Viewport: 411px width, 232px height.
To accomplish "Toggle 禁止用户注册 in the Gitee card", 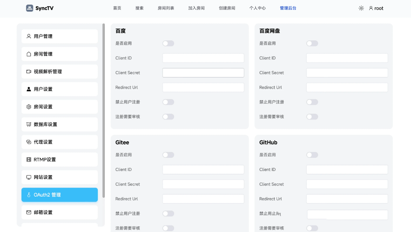I will coord(168,213).
